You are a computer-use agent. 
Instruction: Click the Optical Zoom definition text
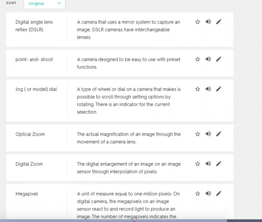(128, 138)
